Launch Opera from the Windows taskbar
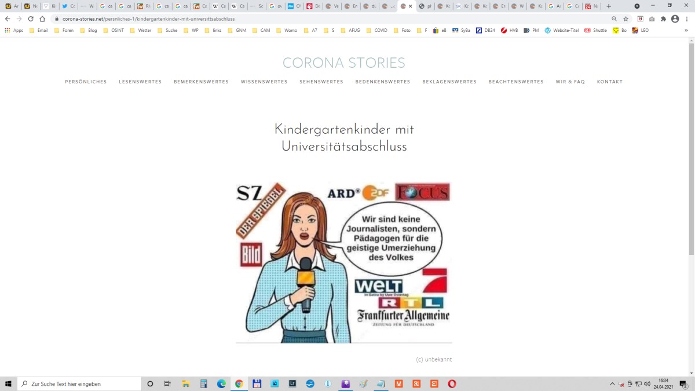This screenshot has height=391, width=695. click(x=452, y=383)
